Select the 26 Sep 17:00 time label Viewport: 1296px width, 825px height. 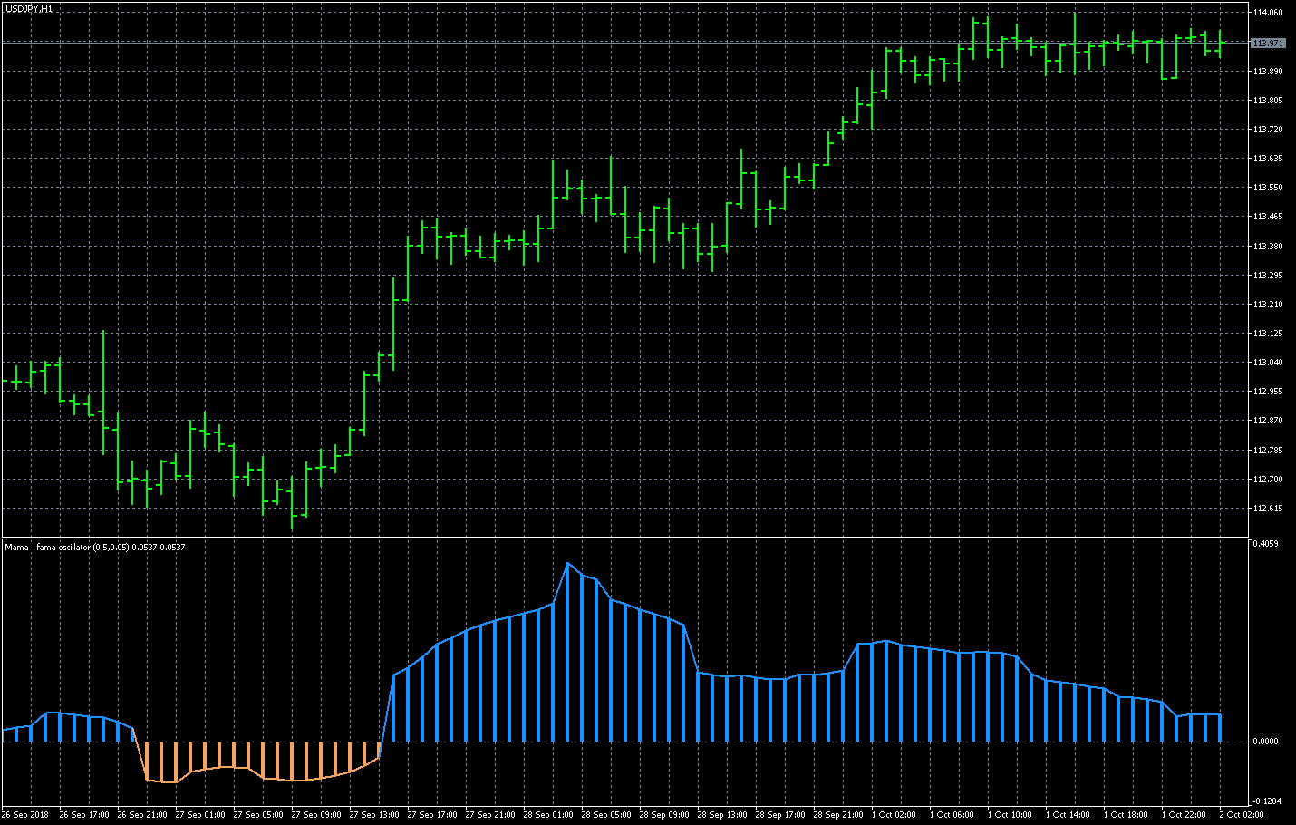[x=84, y=815]
